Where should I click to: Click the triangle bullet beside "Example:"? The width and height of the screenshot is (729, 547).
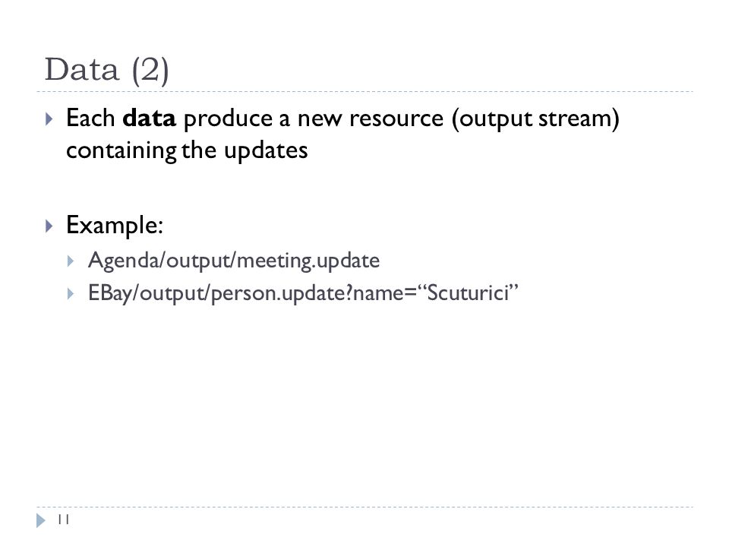pos(49,226)
